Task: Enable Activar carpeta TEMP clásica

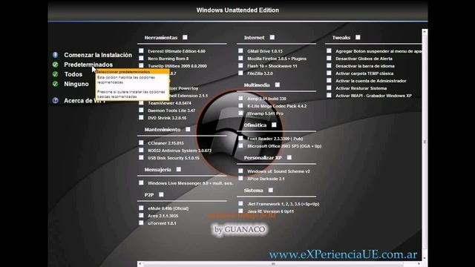Action: (x=329, y=73)
